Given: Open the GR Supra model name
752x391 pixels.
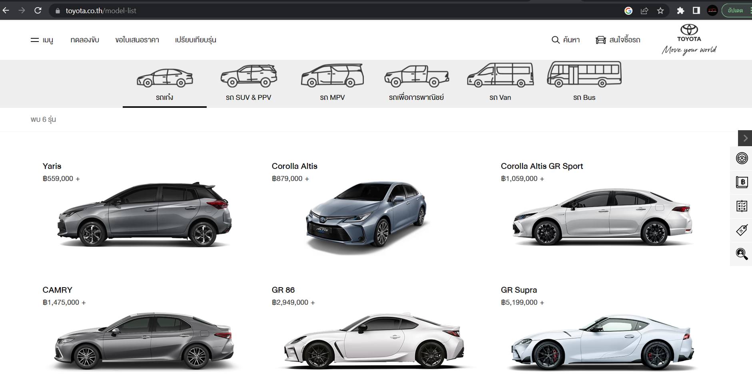Looking at the screenshot, I should point(519,290).
